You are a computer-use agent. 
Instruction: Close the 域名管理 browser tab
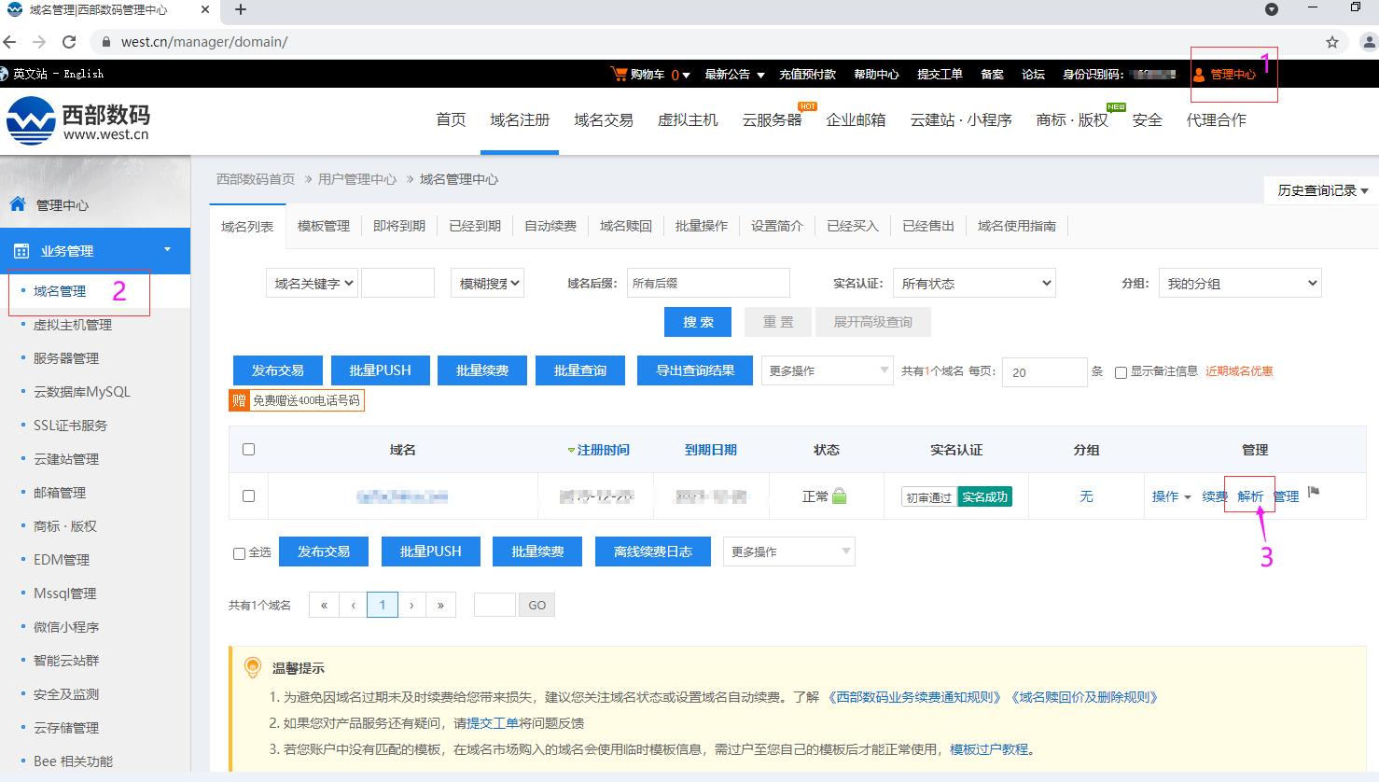click(205, 9)
